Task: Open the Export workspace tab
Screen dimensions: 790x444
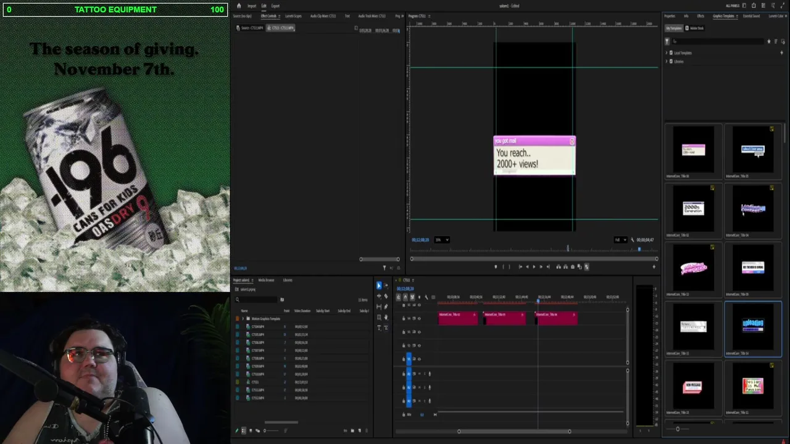Action: [275, 6]
